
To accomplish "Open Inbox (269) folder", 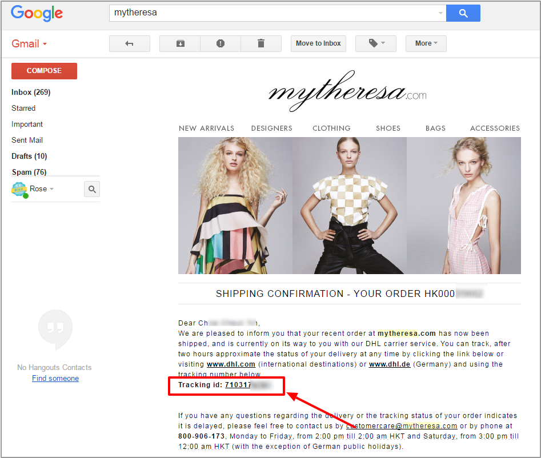I will point(31,92).
